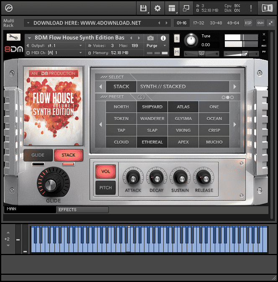Click the large GLIDE knob
Viewport: 278px width, 282px height.
53,183
